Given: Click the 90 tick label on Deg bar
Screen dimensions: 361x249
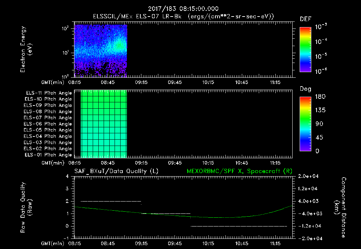Looking at the screenshot, I should [x=319, y=124].
